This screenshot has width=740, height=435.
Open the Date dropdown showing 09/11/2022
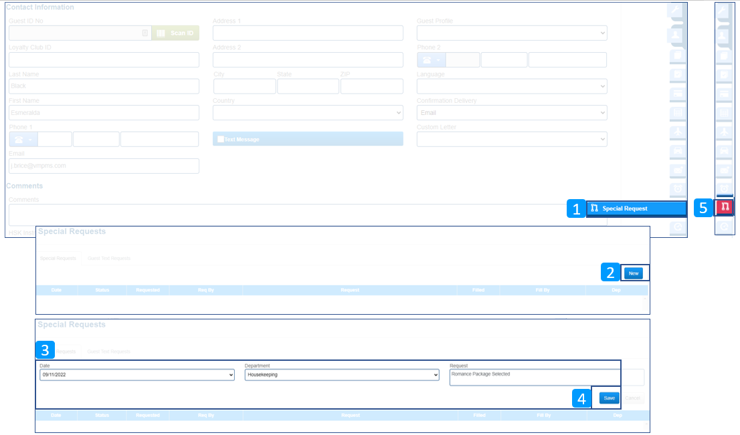(x=137, y=376)
